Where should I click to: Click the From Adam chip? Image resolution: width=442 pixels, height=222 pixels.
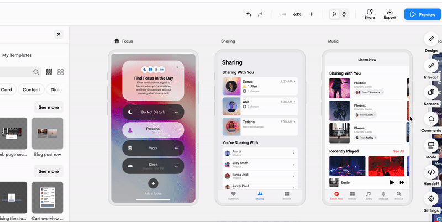(365, 115)
